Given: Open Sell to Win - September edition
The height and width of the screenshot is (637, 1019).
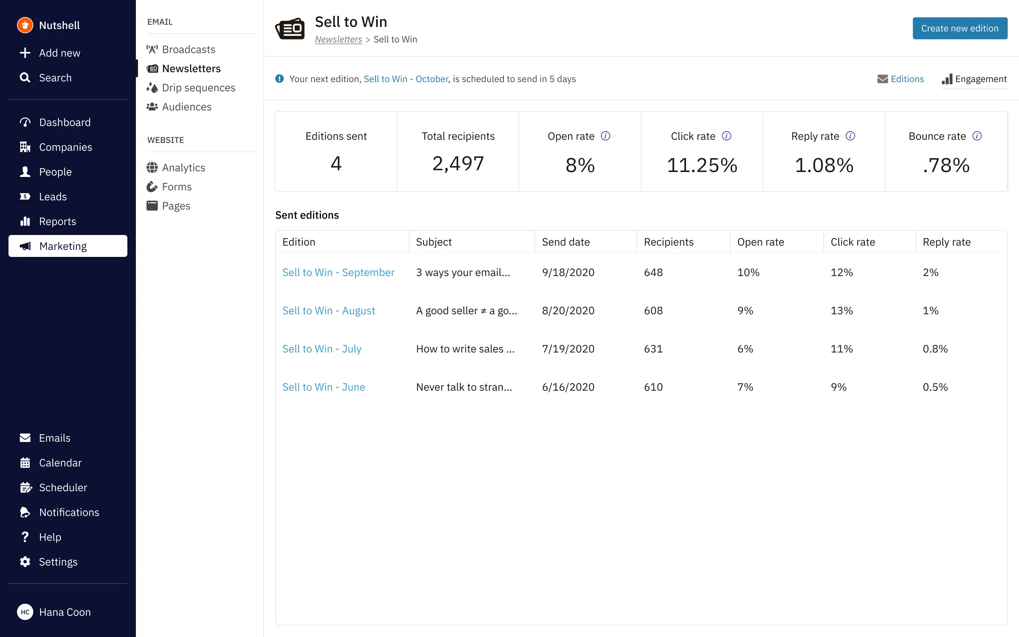Looking at the screenshot, I should (x=338, y=272).
